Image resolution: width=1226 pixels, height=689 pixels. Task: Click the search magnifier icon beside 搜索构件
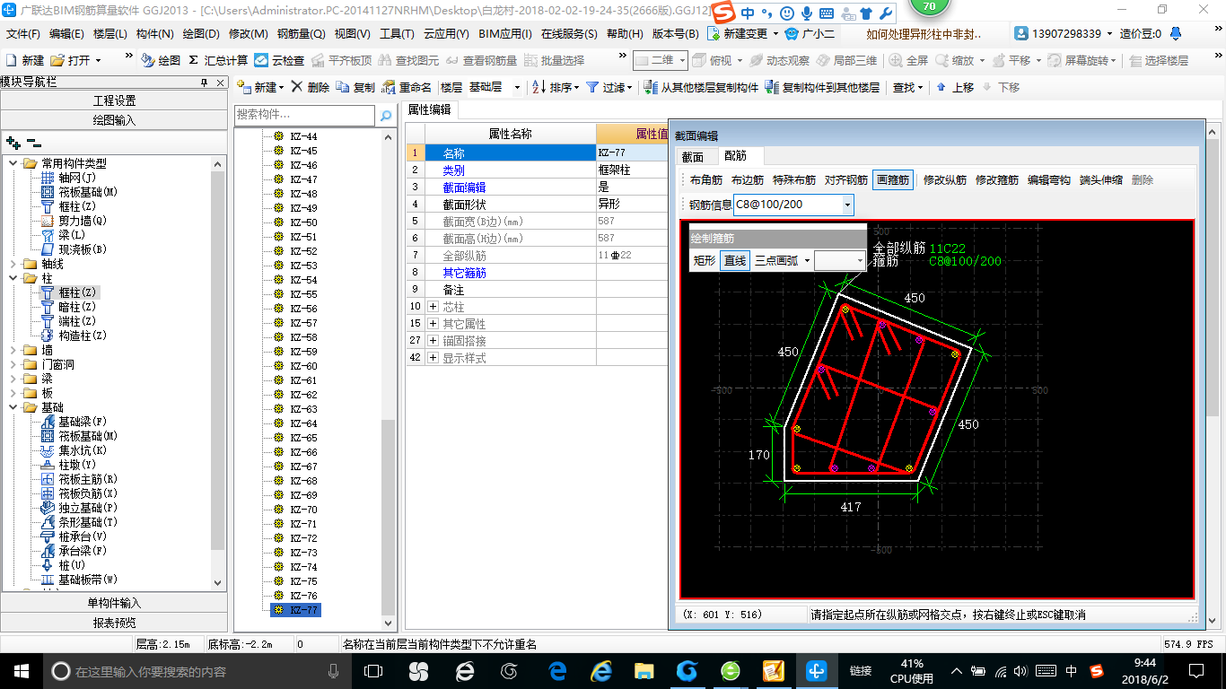[386, 116]
